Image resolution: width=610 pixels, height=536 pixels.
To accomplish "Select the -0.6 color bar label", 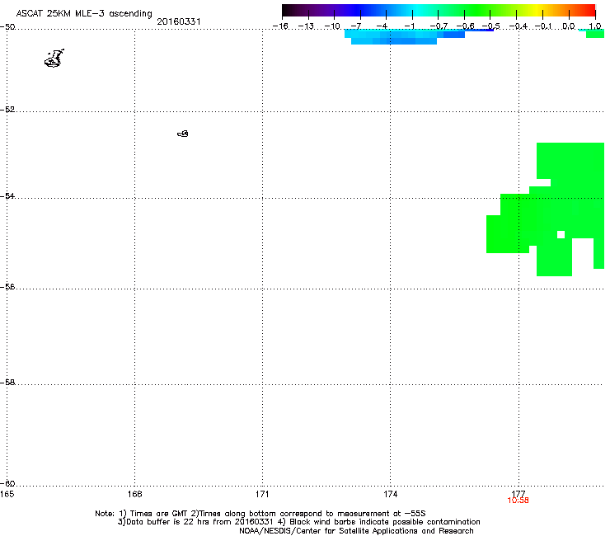I will [465, 26].
